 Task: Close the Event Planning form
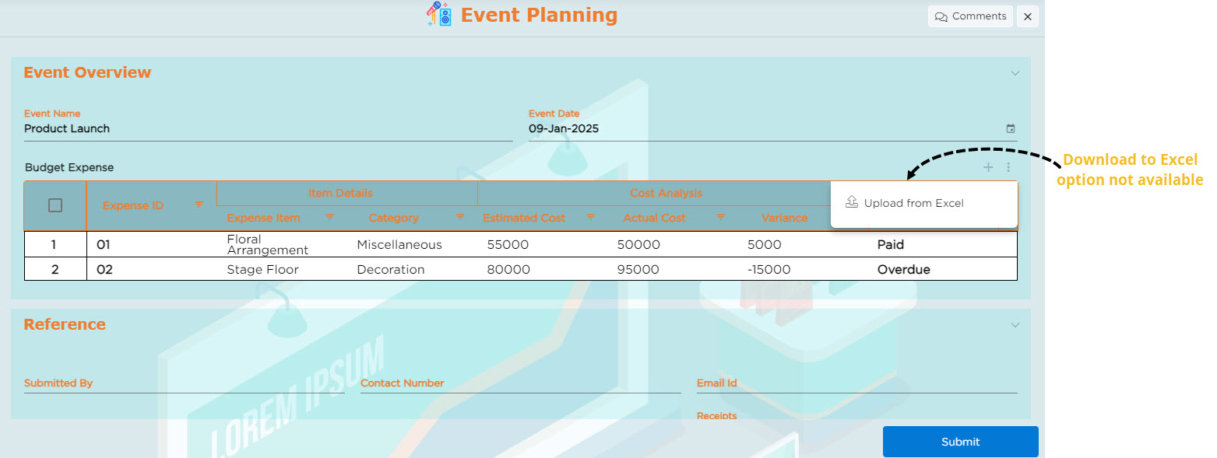1028,16
